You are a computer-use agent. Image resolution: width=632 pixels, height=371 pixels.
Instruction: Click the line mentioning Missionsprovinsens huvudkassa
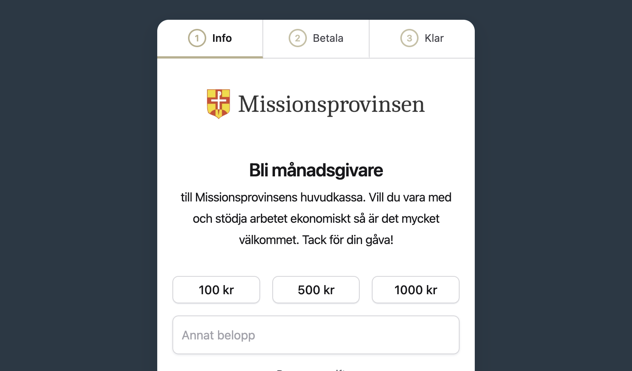pos(316,197)
